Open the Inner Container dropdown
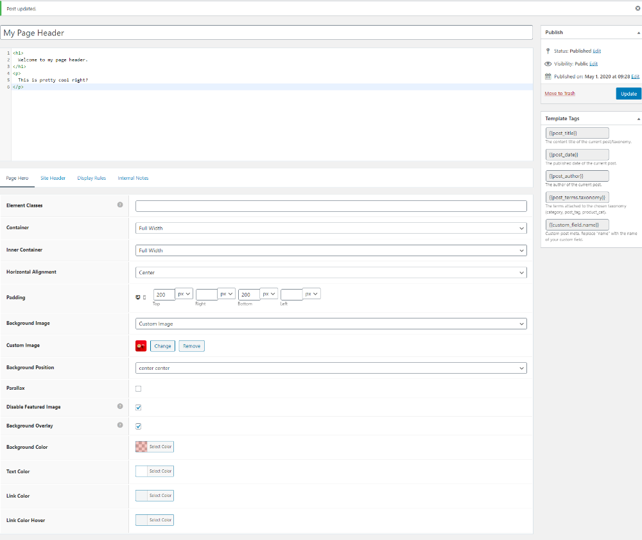 point(331,250)
